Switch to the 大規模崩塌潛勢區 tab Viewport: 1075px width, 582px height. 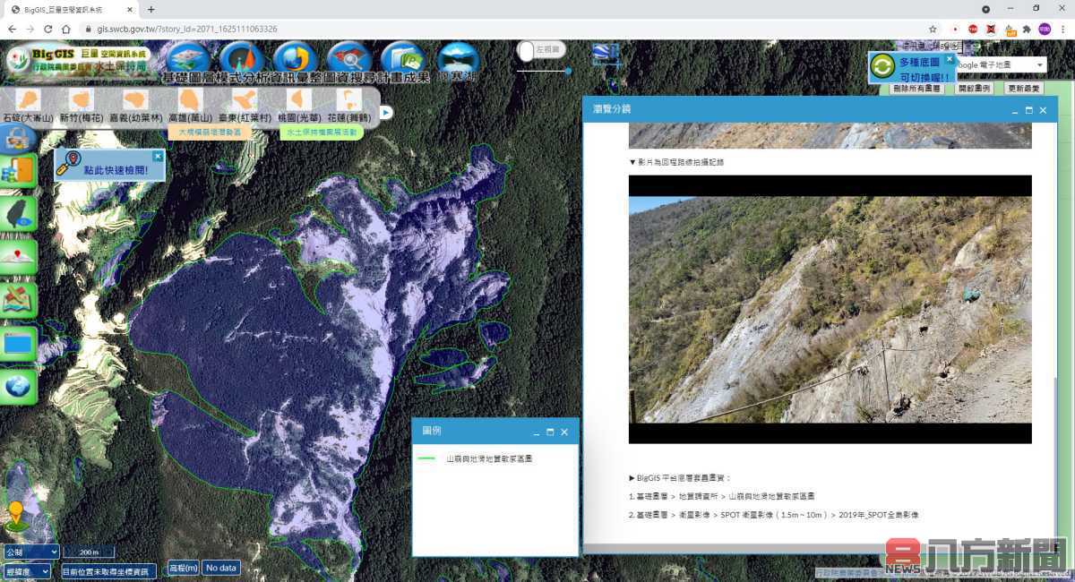(210, 132)
